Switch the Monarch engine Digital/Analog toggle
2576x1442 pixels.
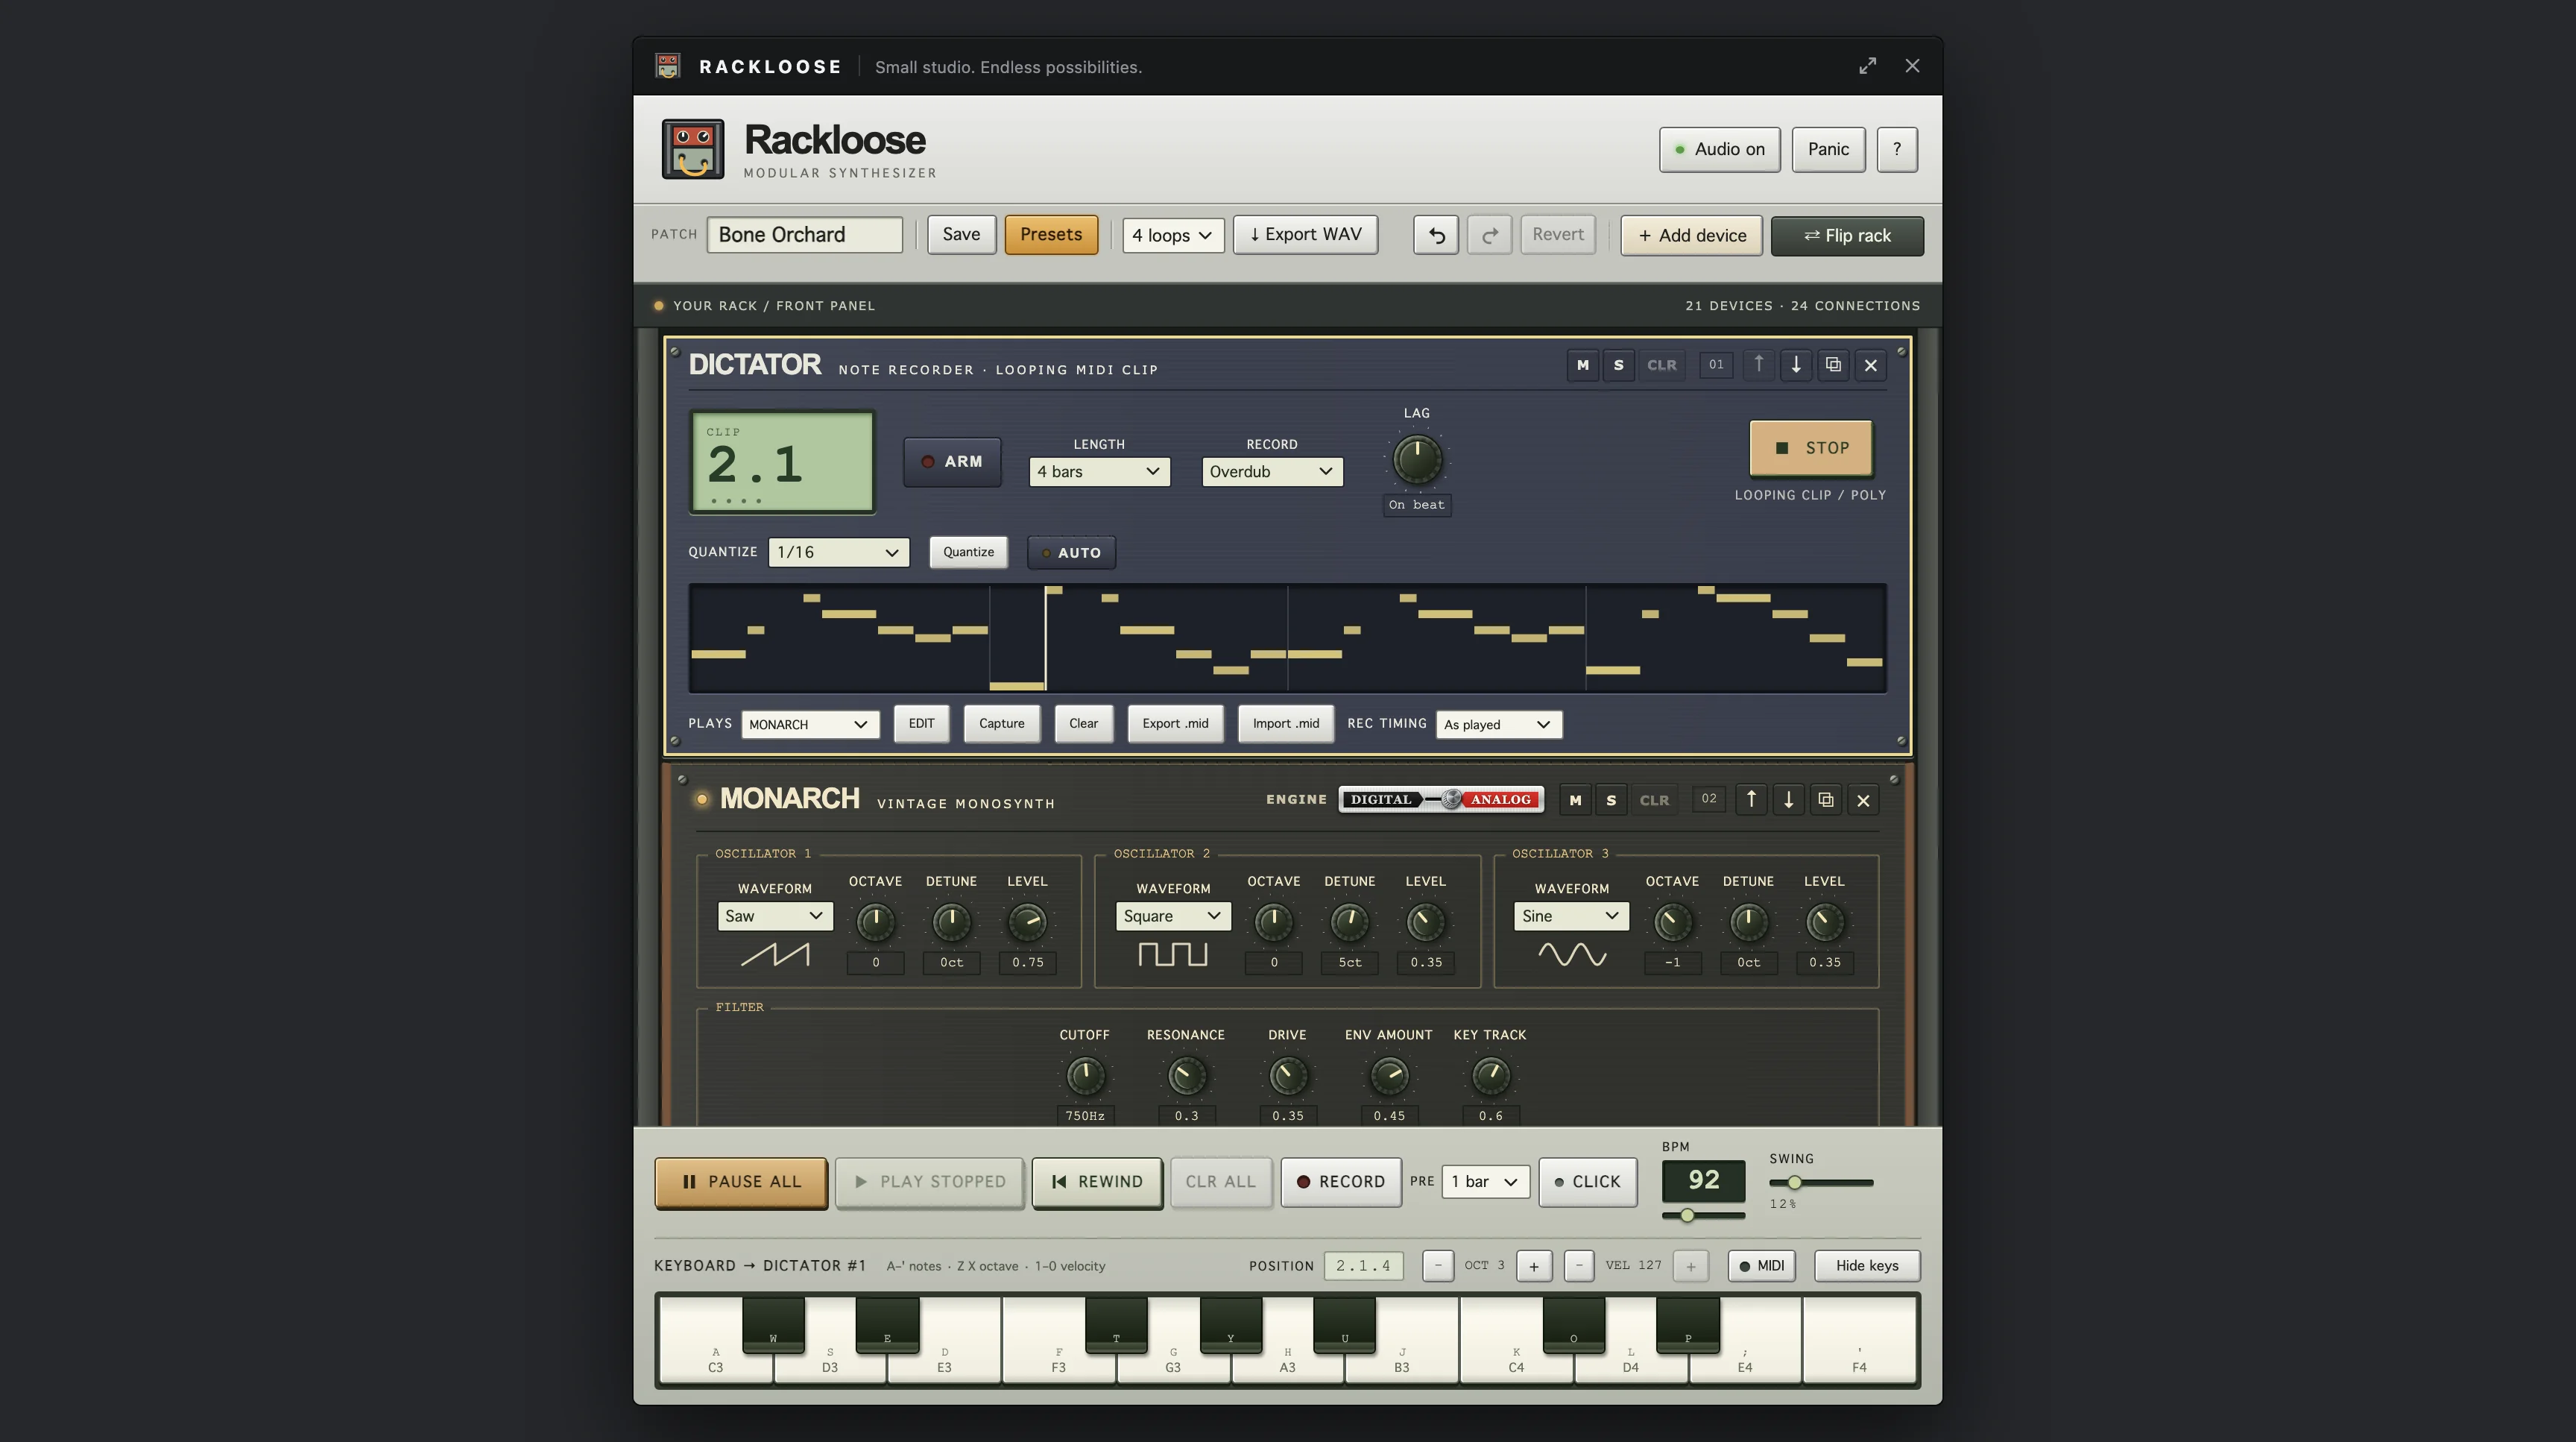[1441, 799]
